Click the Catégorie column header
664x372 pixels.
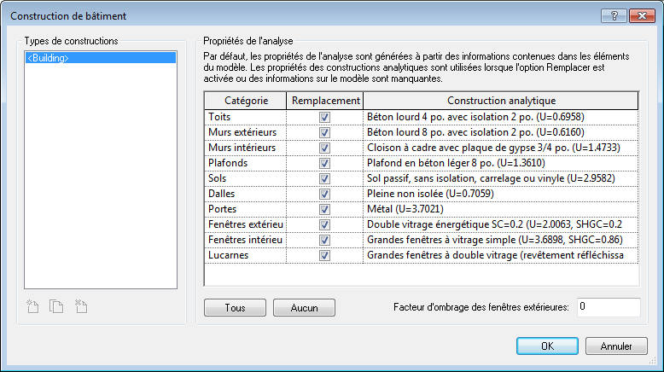[246, 101]
